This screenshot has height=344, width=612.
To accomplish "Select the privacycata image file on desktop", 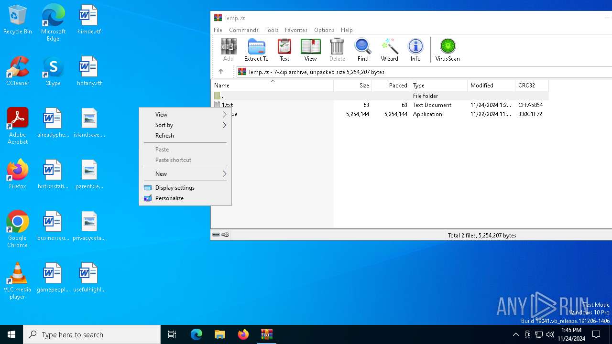I will [89, 226].
